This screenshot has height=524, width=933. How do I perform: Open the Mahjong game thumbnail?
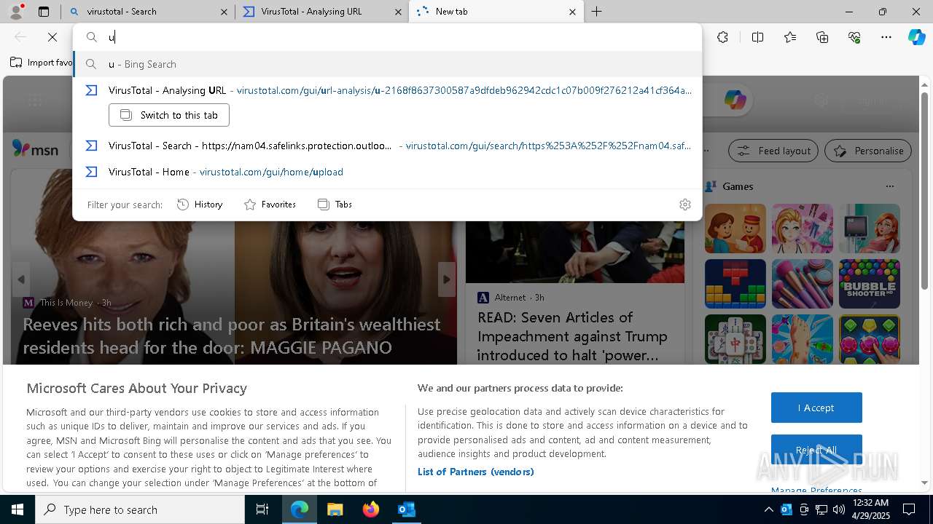735,339
